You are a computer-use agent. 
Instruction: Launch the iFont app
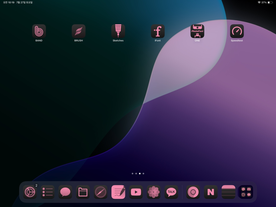pos(158,31)
